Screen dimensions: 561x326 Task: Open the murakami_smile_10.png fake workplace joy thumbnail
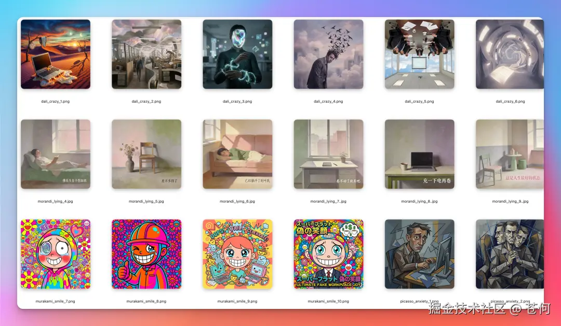click(x=328, y=254)
